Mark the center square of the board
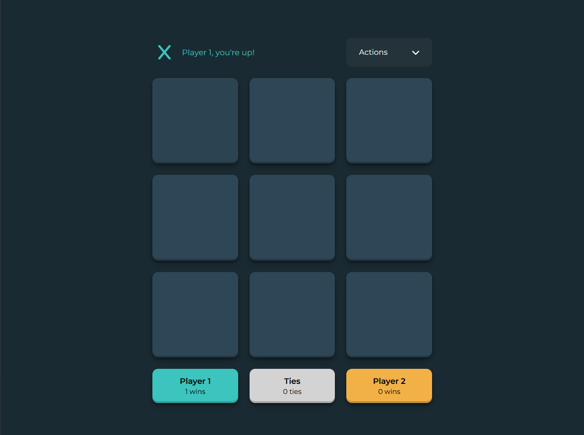The image size is (584, 435). point(292,218)
